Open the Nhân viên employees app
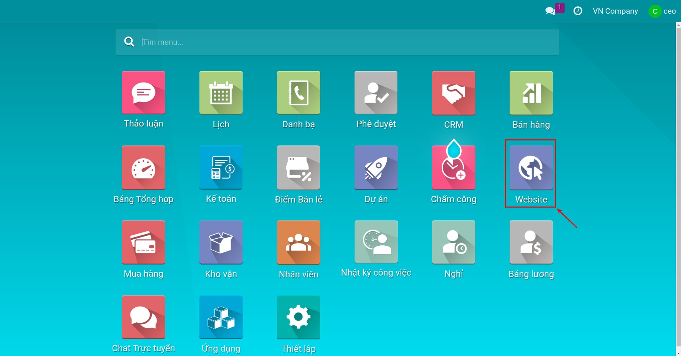 coord(298,242)
